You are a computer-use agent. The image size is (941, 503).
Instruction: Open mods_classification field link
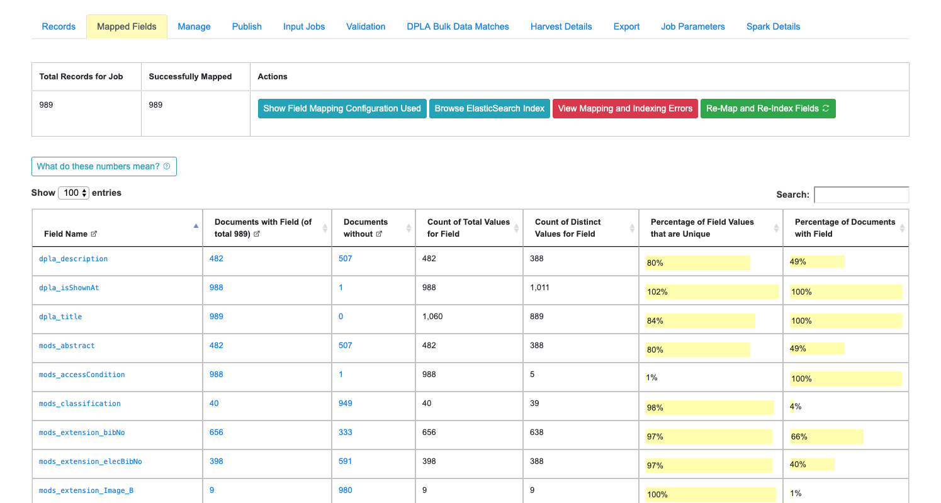click(x=80, y=404)
